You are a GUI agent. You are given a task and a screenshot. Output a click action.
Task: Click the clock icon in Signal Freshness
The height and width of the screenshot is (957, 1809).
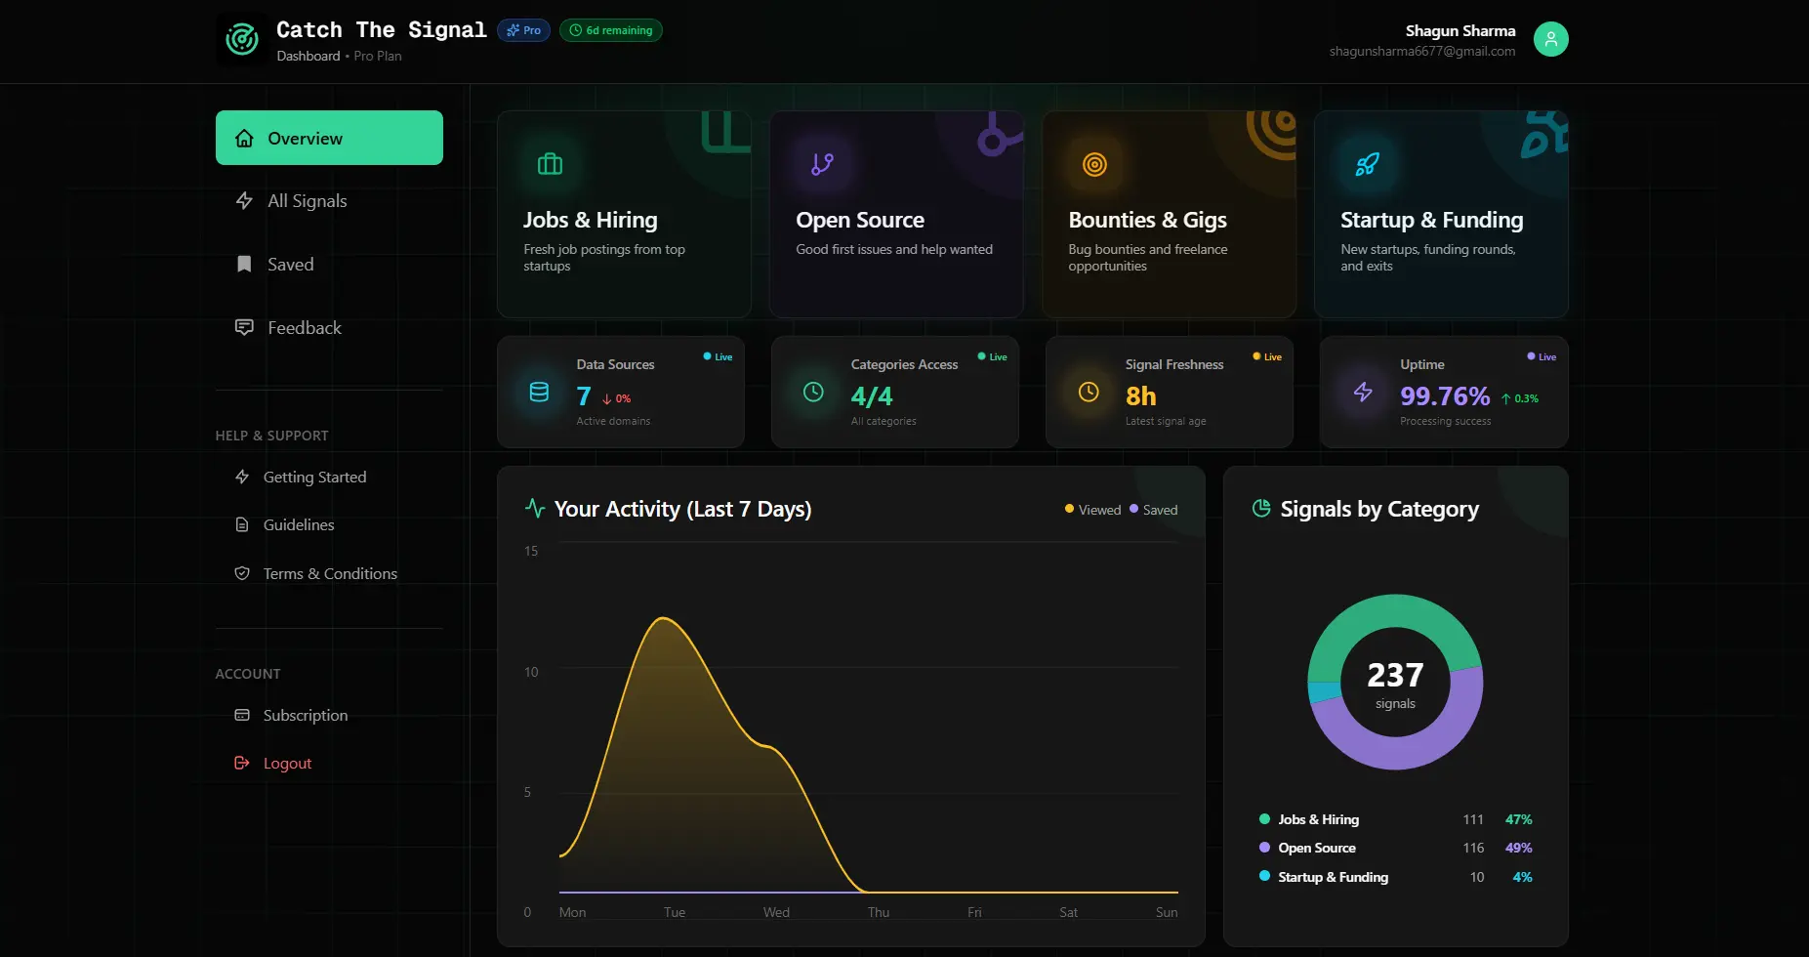point(1089,393)
